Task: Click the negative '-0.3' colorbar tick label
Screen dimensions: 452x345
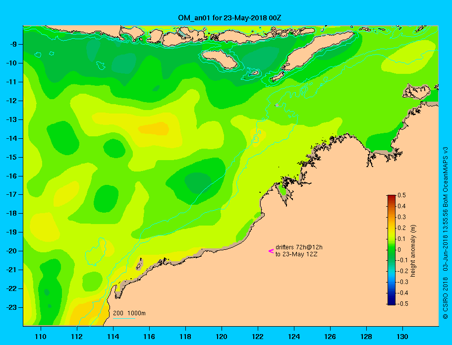Action: pyautogui.click(x=403, y=282)
